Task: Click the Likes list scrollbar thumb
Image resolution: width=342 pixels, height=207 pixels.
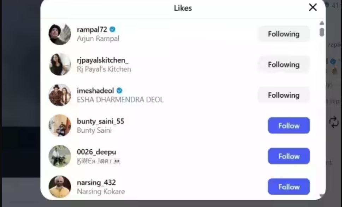Action: [322, 32]
